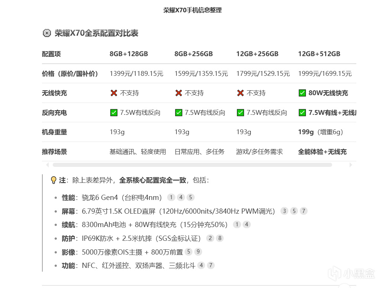Click the horizontal scrollbar under the table
The height and width of the screenshot is (288, 386).
[x=192, y=165]
